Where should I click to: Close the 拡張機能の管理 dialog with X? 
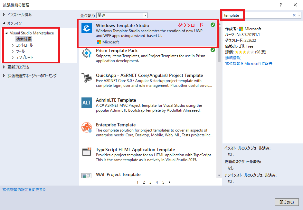click(295, 5)
